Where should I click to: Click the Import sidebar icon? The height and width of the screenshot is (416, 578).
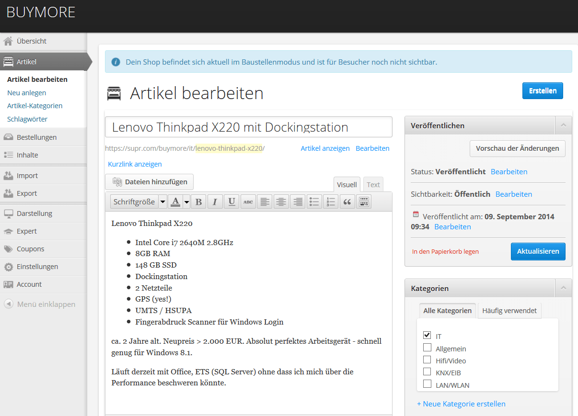pyautogui.click(x=8, y=176)
